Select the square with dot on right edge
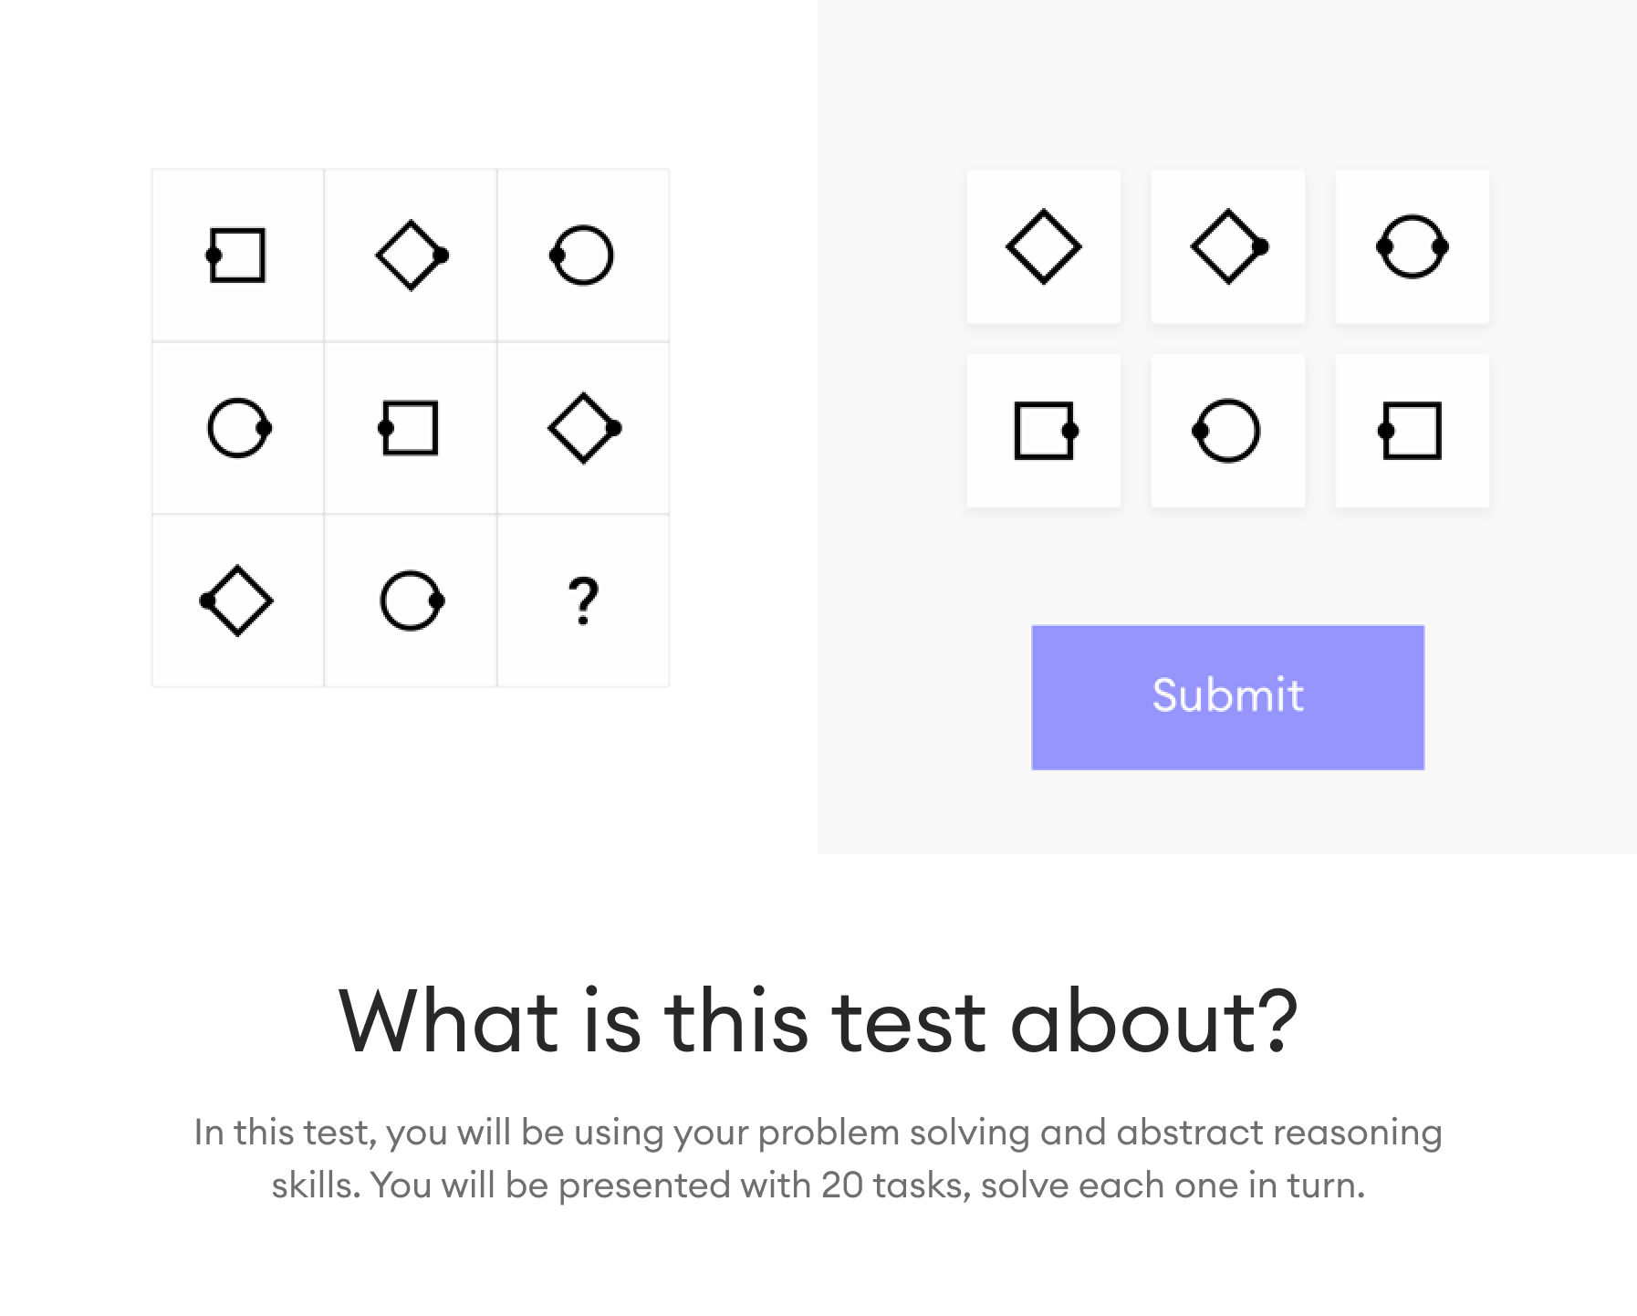 click(1044, 429)
